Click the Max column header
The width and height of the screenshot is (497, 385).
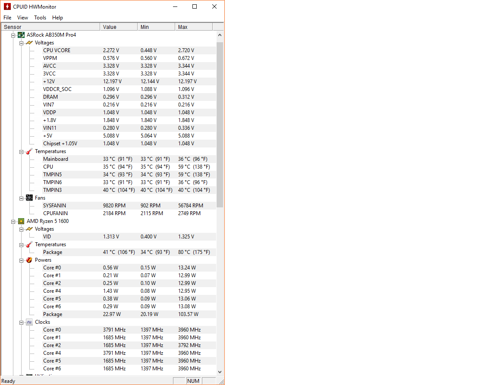pos(193,27)
